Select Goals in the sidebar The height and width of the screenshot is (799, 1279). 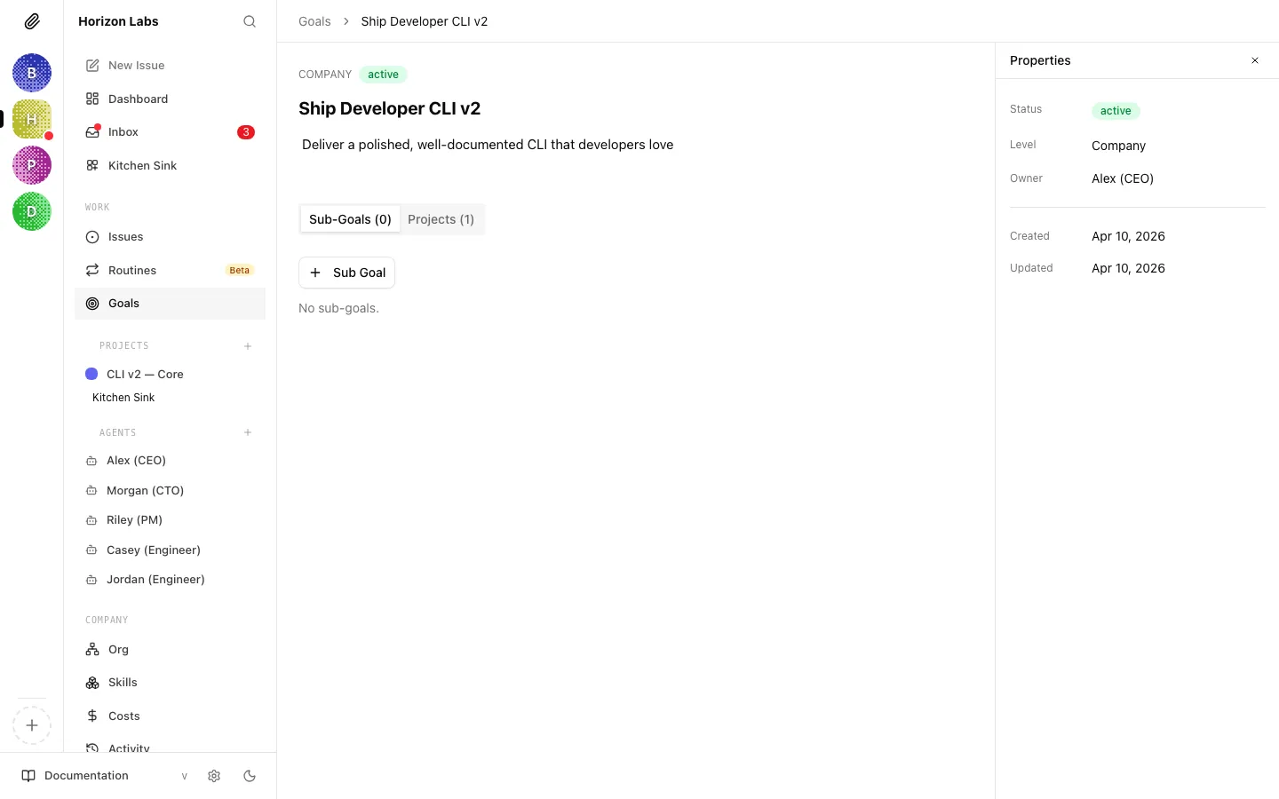click(170, 304)
